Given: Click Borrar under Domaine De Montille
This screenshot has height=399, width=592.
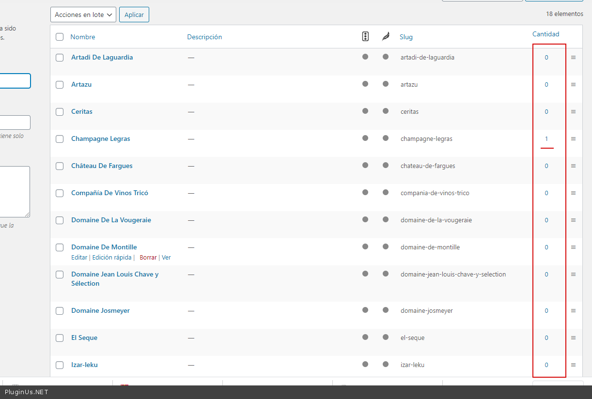Looking at the screenshot, I should 148,258.
